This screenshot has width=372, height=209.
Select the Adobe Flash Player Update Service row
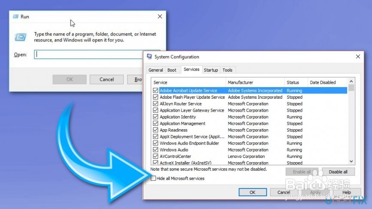(x=250, y=97)
